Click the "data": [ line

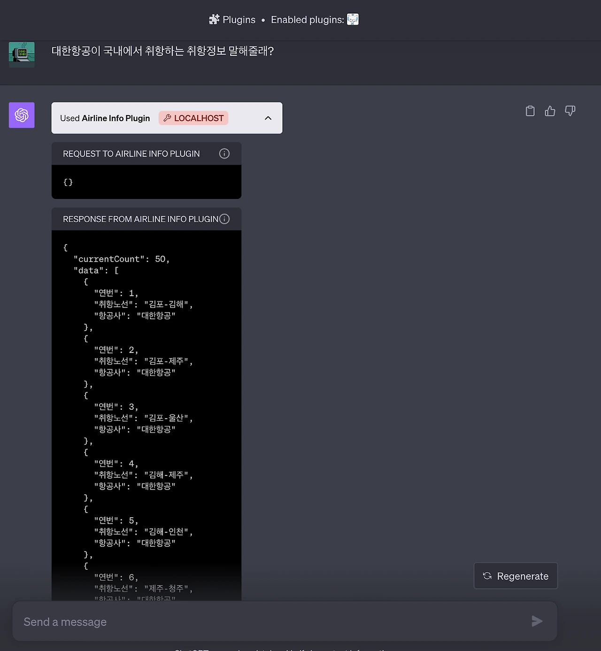click(x=96, y=270)
